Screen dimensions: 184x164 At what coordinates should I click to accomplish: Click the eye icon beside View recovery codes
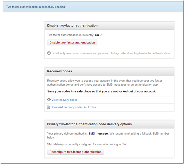(49, 100)
